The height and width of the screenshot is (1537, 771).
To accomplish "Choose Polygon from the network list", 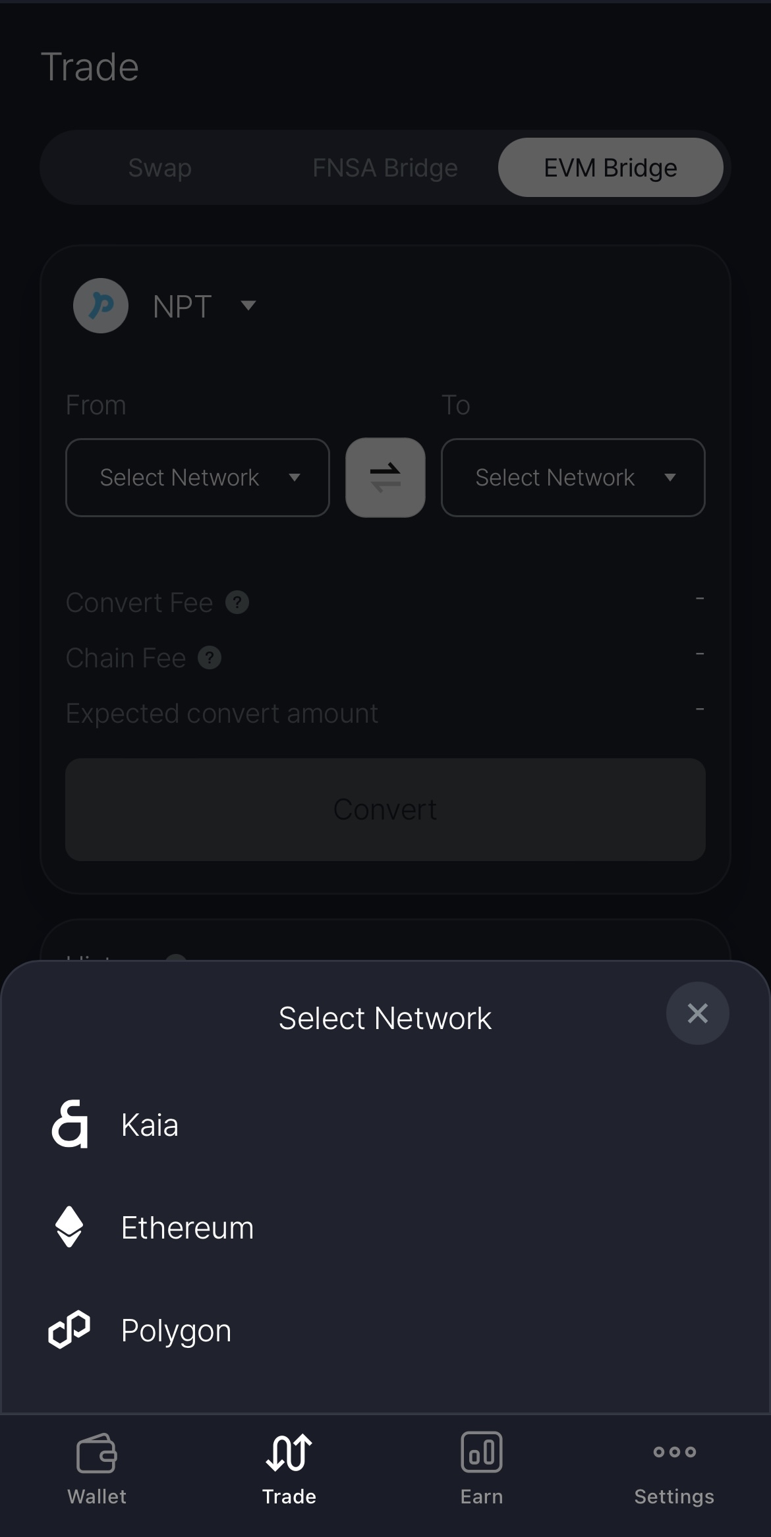I will [x=177, y=1331].
